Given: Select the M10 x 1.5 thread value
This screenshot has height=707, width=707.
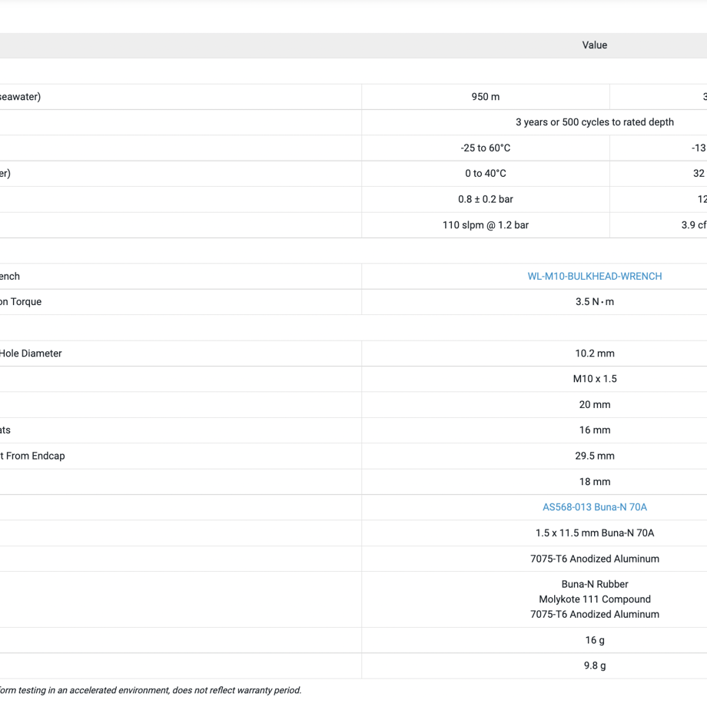Looking at the screenshot, I should (x=594, y=379).
